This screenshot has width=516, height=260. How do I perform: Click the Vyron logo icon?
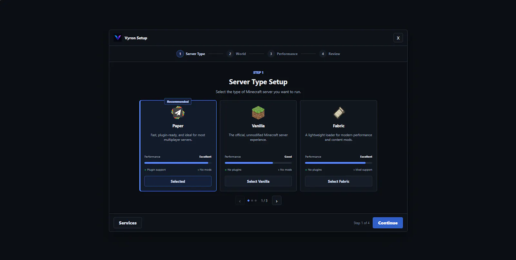(118, 38)
